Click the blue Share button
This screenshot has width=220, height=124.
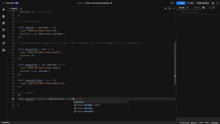(181, 3)
